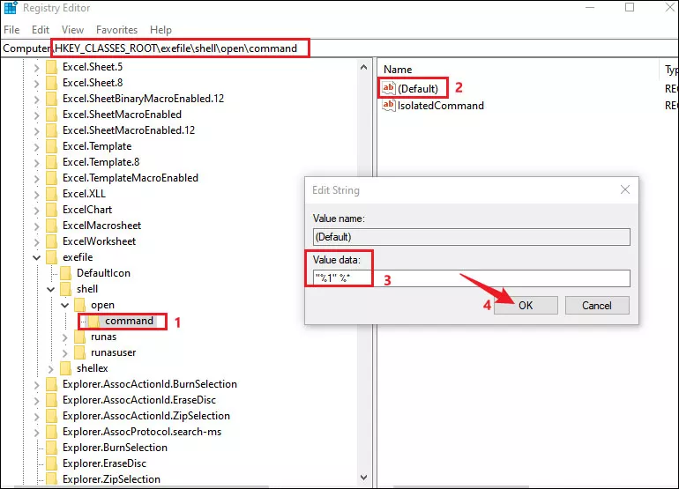Screen dimensions: 679x489
Task: Select the command key folder icon
Action: click(x=94, y=321)
